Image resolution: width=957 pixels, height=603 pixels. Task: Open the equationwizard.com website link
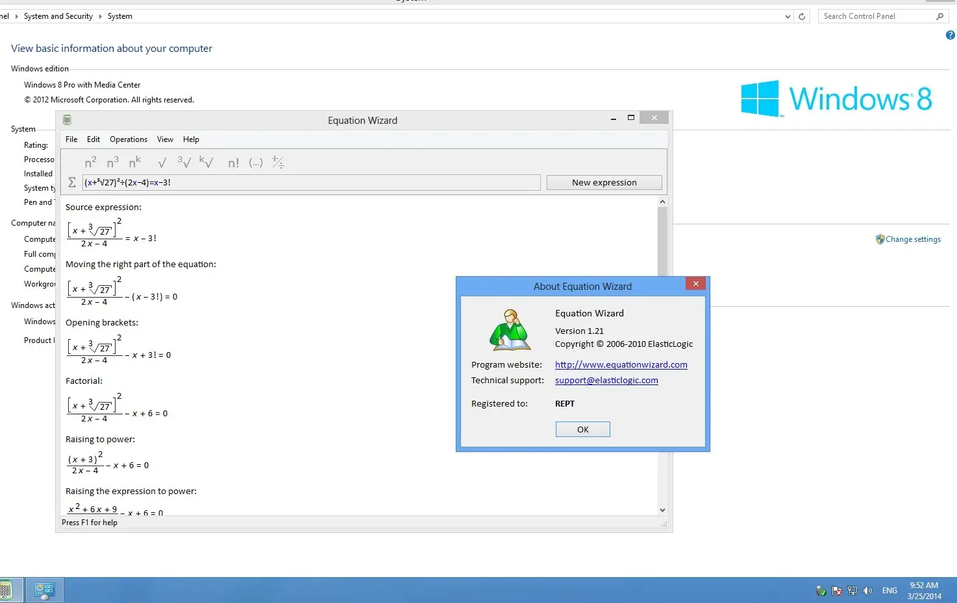[621, 365]
